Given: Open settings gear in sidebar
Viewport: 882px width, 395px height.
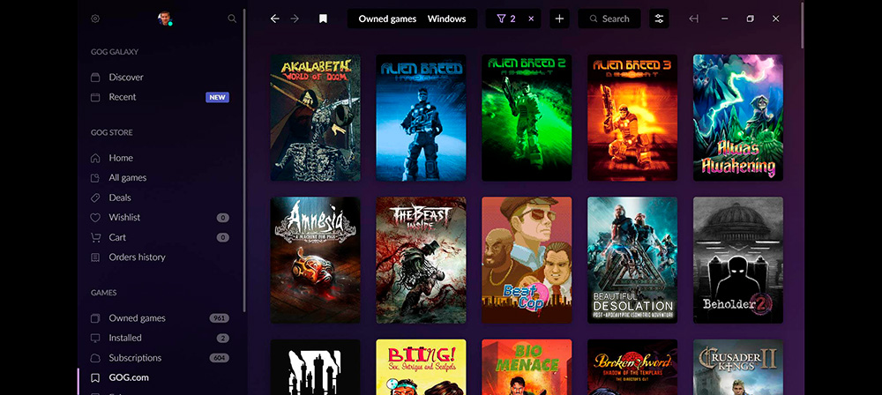Looking at the screenshot, I should point(95,19).
